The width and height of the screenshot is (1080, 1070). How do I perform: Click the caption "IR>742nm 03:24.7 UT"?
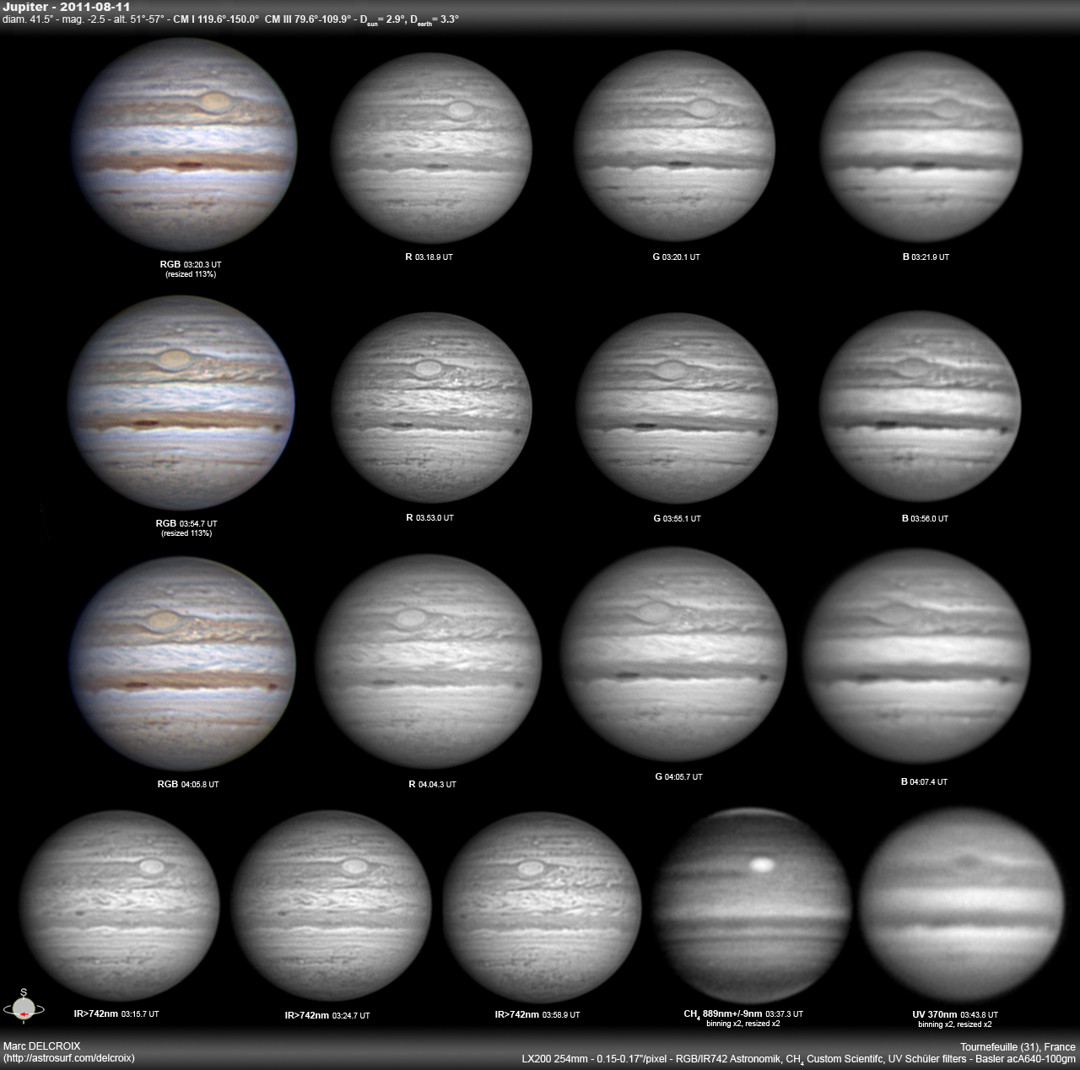tap(327, 1015)
